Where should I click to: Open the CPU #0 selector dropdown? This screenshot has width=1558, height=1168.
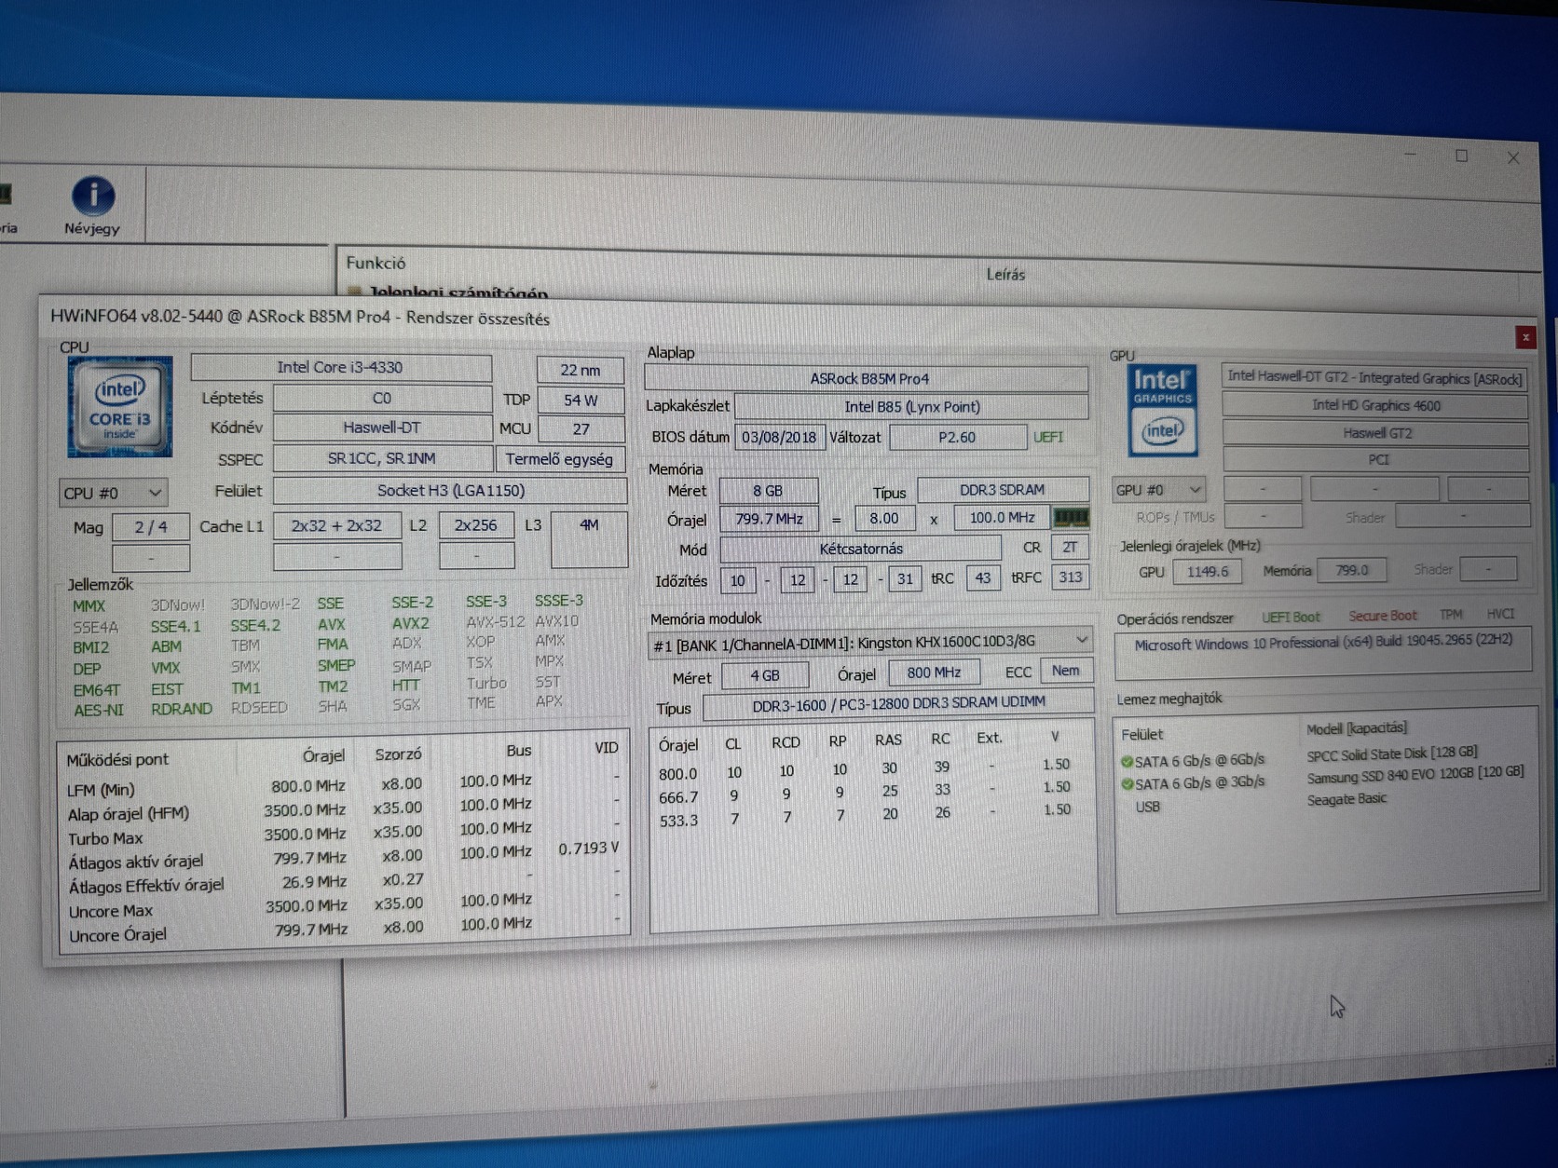point(112,493)
